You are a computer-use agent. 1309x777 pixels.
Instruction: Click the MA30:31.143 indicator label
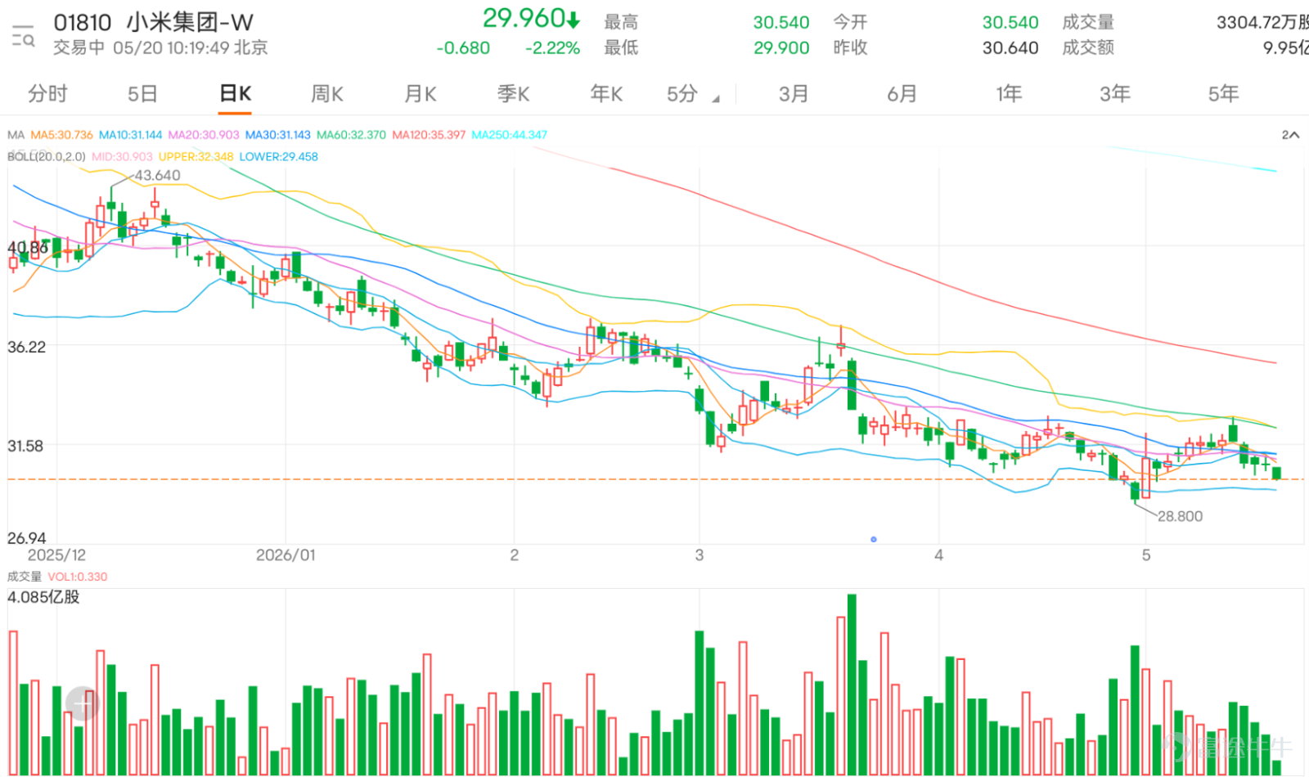(x=278, y=135)
